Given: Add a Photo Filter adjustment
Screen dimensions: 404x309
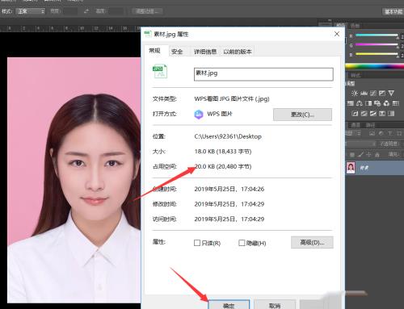Looking at the screenshot, I should coord(377,103).
